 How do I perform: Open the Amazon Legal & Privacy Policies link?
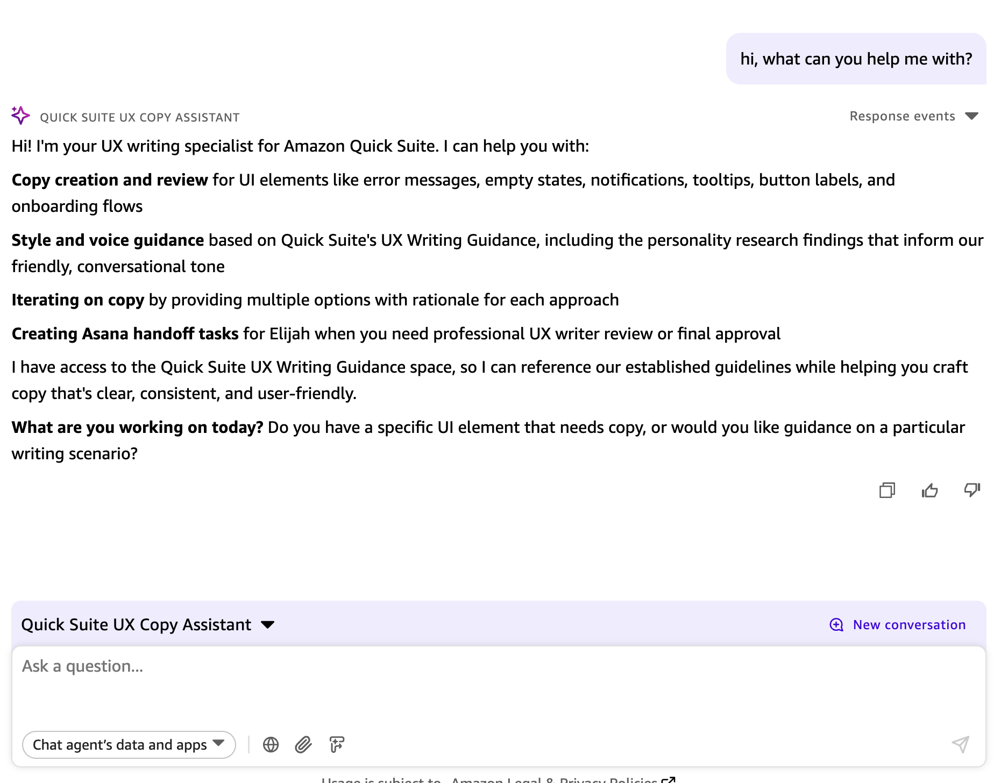[x=554, y=780]
